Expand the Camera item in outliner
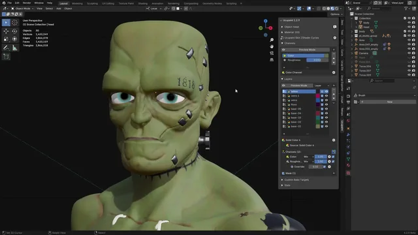418x235 pixels. tap(352, 54)
